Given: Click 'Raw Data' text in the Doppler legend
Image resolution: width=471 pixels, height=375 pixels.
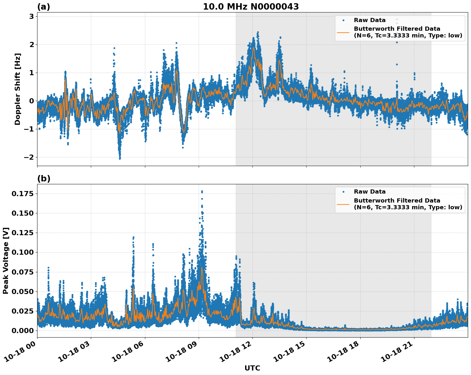Looking at the screenshot, I should pyautogui.click(x=370, y=20).
